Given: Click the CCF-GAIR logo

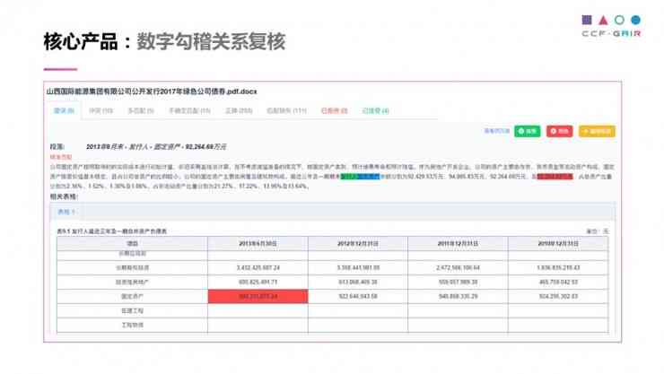Looking at the screenshot, I should click(x=611, y=26).
